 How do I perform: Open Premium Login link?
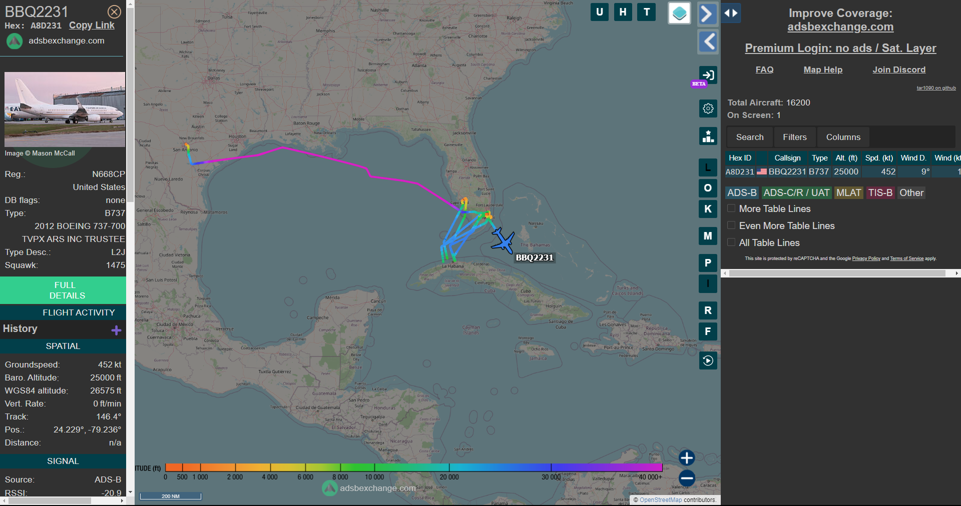pyautogui.click(x=840, y=48)
